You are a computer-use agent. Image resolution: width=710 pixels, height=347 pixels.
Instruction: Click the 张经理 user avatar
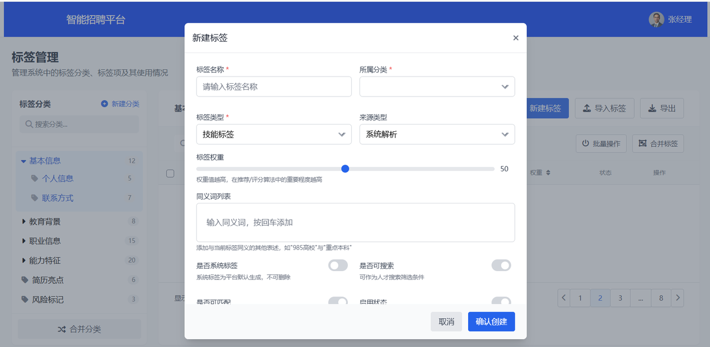[x=656, y=19]
